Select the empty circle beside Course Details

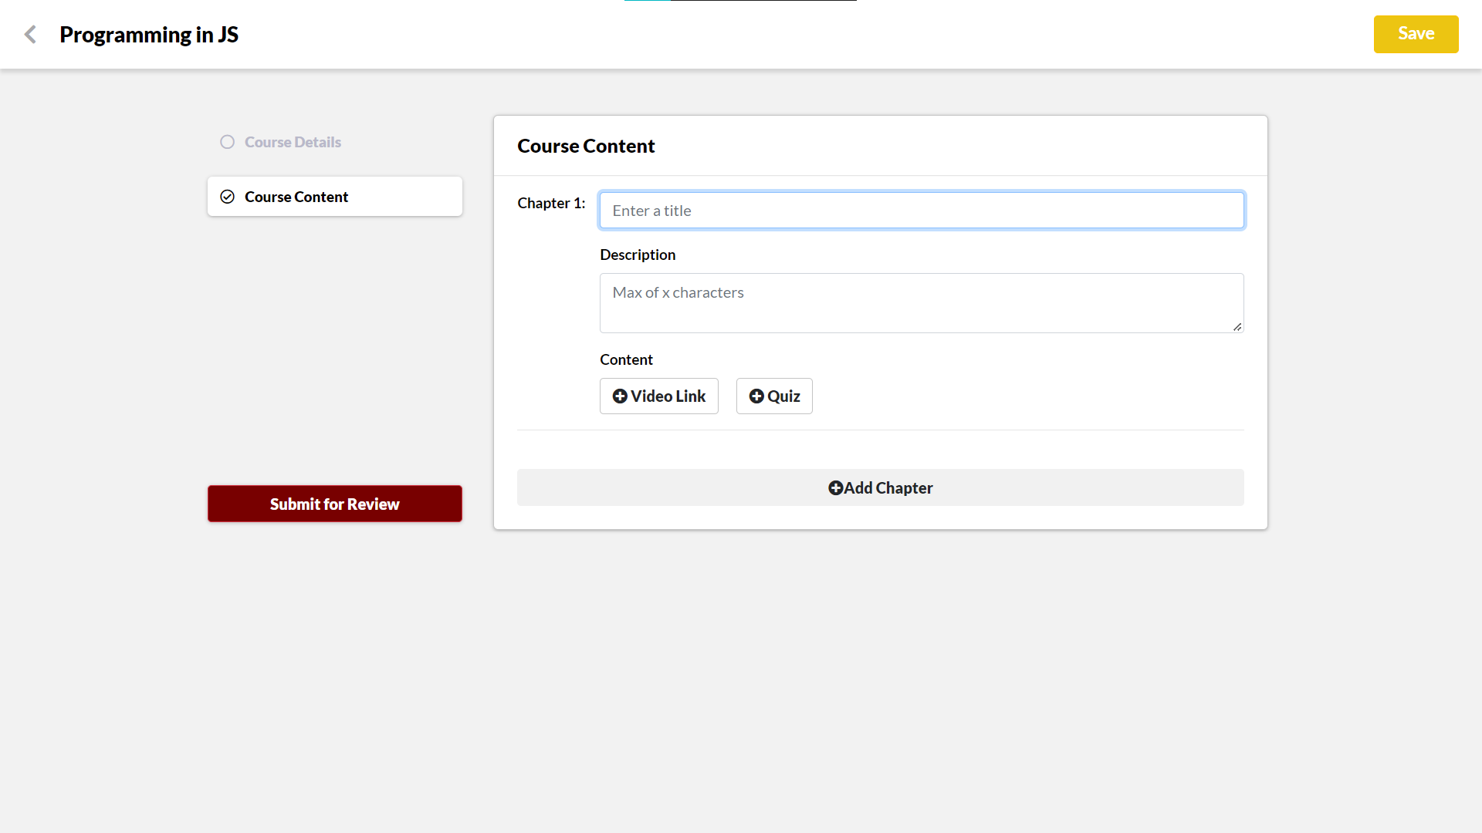[227, 142]
